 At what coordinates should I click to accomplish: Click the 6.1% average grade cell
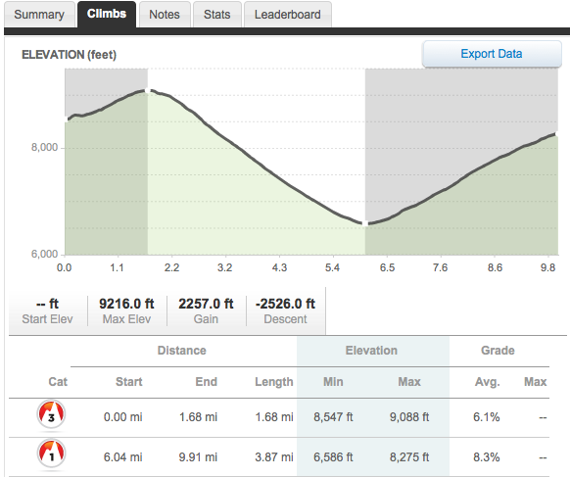[x=487, y=417]
